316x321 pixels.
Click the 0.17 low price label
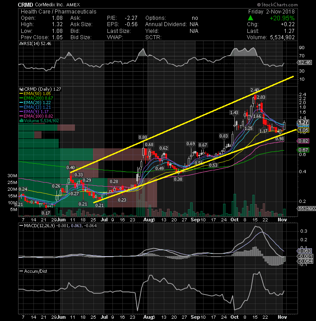(x=46, y=213)
